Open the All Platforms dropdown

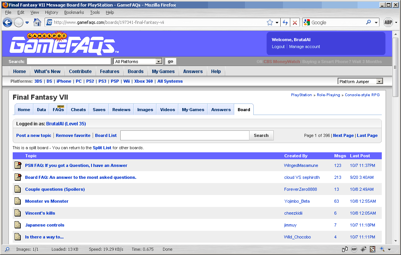tap(137, 61)
